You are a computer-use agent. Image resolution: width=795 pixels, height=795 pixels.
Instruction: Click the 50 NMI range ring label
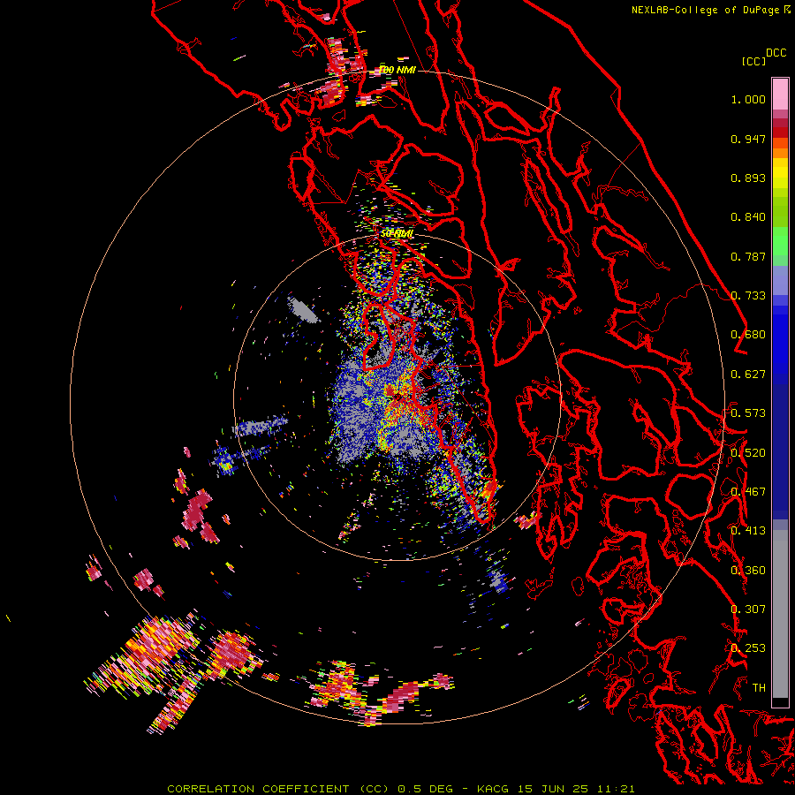coord(397,234)
